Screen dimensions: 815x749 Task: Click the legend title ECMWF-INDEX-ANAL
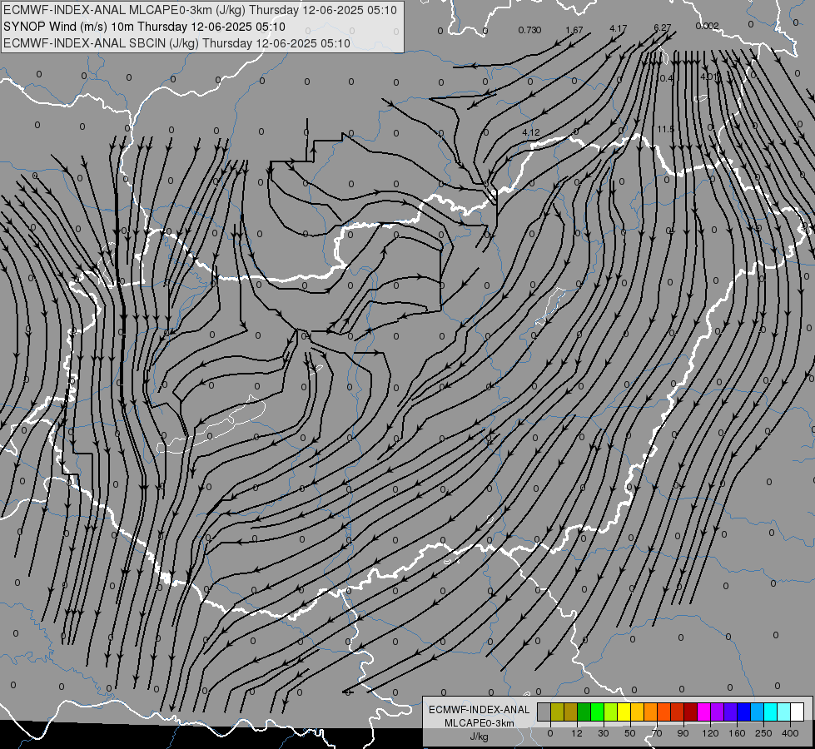[x=479, y=710]
